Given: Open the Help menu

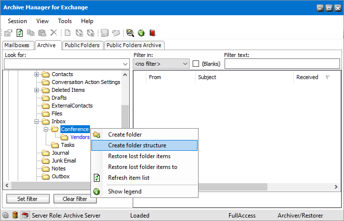Looking at the screenshot, I should click(87, 21).
